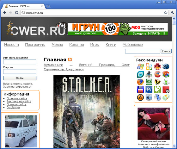The height and width of the screenshot is (149, 177).
Task: Open the Disclaimer link
Action: point(13,107)
